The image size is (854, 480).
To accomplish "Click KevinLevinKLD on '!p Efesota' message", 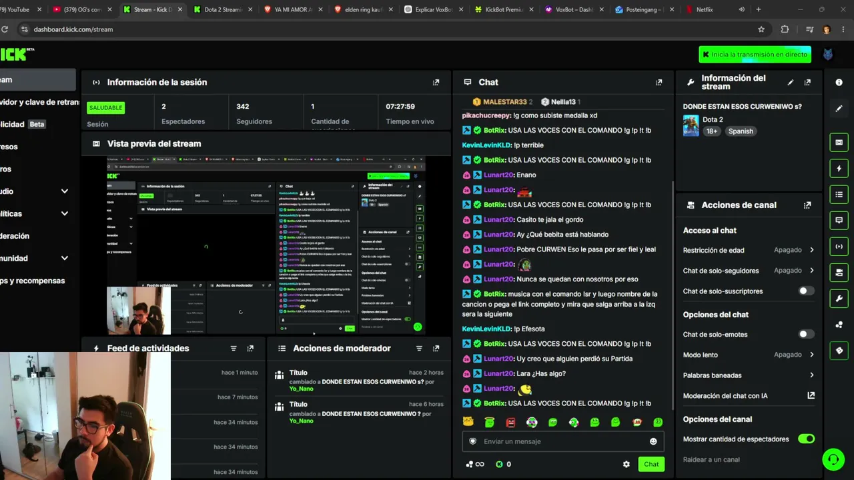I will [x=486, y=329].
